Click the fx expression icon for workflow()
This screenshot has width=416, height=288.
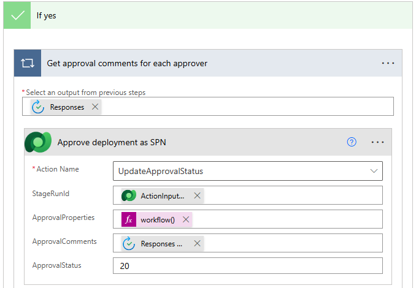pos(129,219)
